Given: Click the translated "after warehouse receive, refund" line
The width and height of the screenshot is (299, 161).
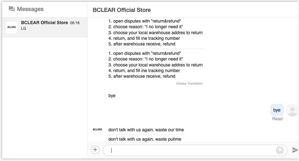Looking at the screenshot, I should coord(142,76).
